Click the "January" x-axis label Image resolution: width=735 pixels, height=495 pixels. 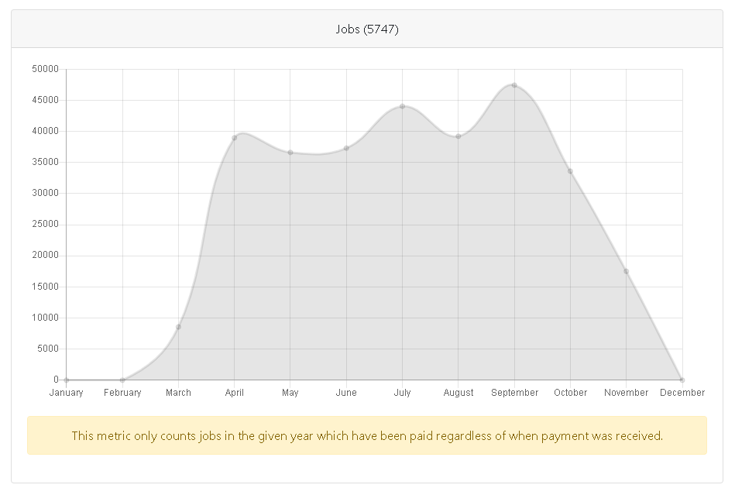[67, 393]
